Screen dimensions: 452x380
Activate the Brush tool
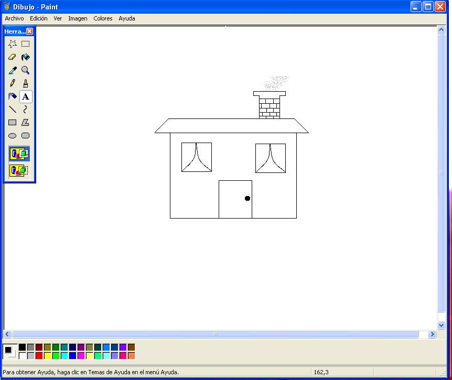(25, 83)
